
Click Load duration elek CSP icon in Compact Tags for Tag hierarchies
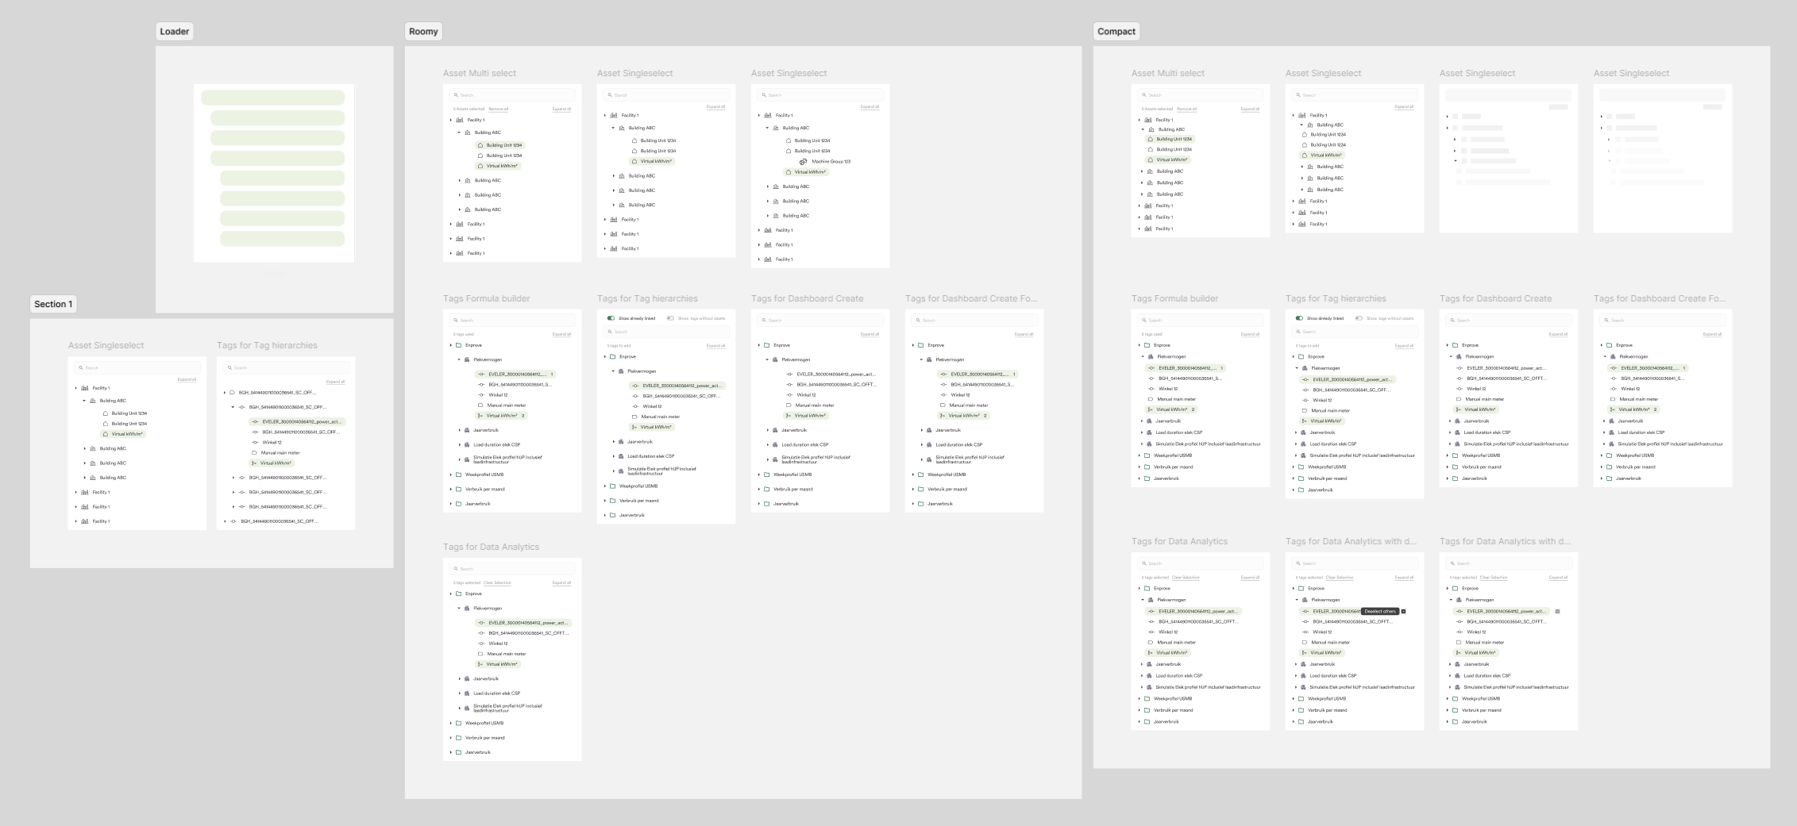(1303, 444)
